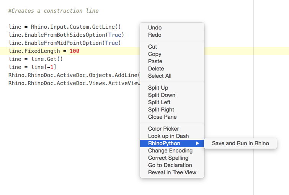Select Copy in the context menu
289x195 pixels.
[x=172, y=54]
